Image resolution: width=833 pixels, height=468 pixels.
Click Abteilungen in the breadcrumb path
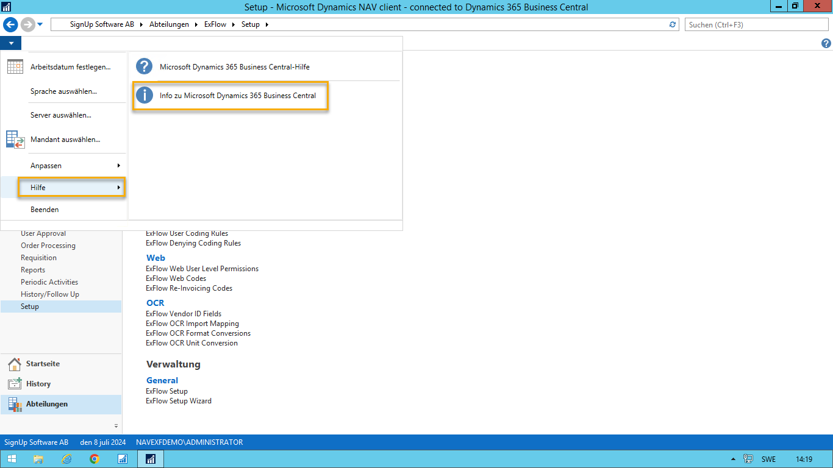(169, 24)
